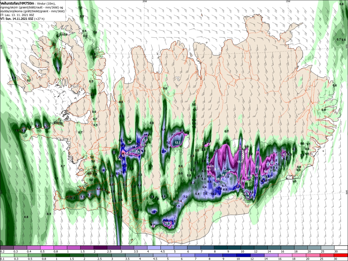The height and width of the screenshot is (261, 348).
Task: Click the '0.1' label starting the rain scale
Action: pyautogui.click(x=3, y=259)
